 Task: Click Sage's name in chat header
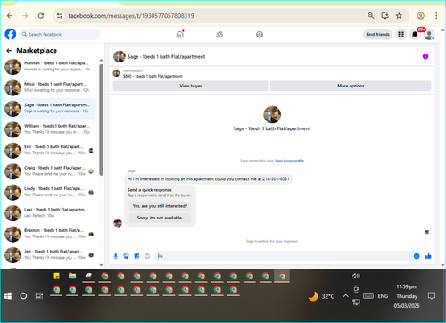(166, 57)
